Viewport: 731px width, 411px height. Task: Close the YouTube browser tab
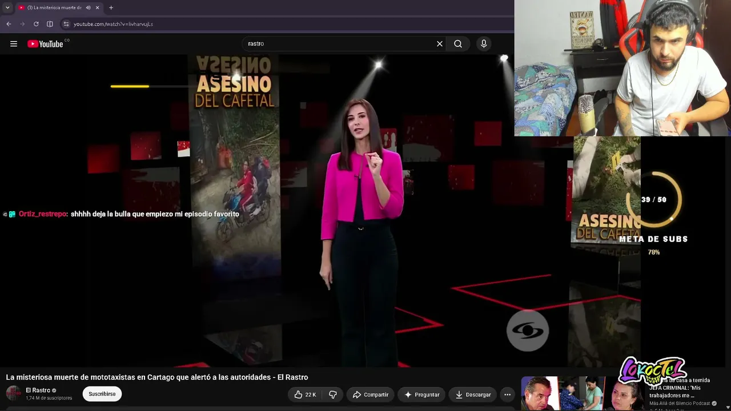coord(98,7)
